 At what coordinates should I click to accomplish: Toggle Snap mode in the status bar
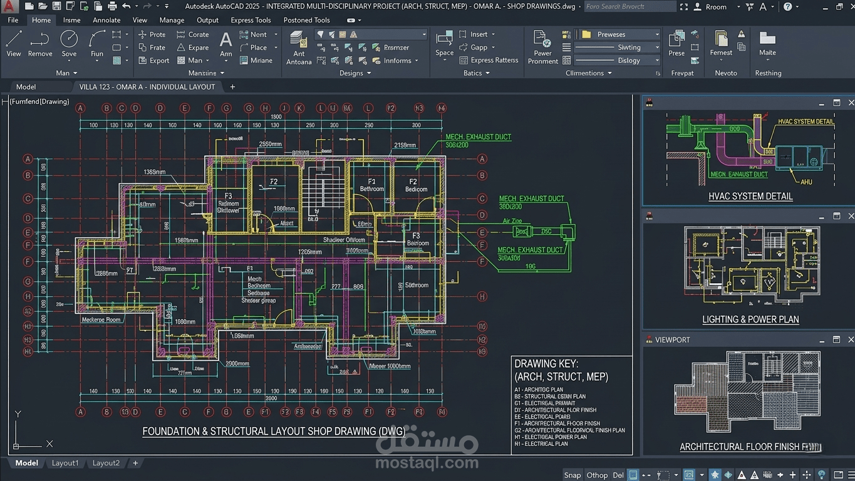573,475
